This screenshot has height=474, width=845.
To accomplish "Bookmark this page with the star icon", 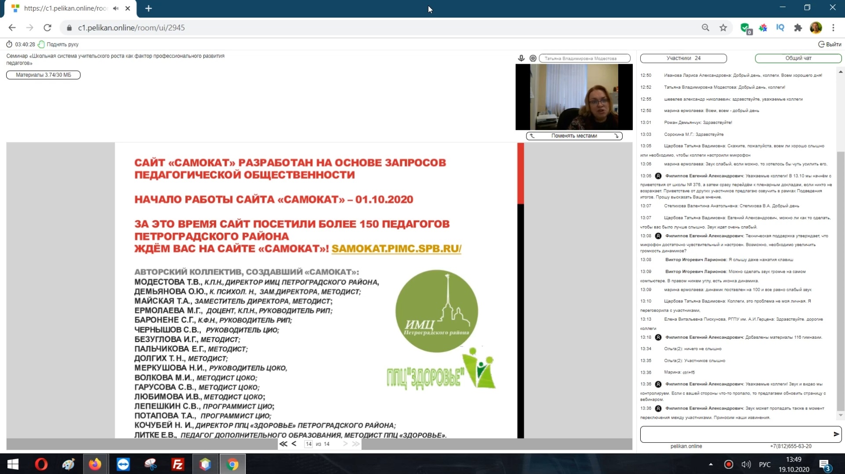I will tap(723, 28).
